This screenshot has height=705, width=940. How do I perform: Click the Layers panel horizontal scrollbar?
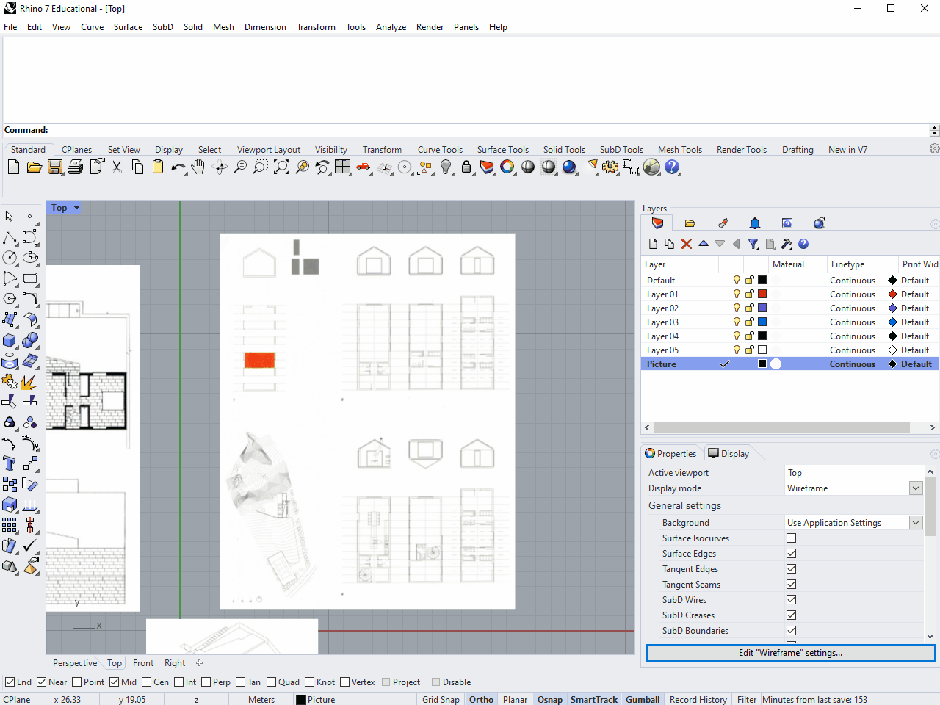pos(781,427)
